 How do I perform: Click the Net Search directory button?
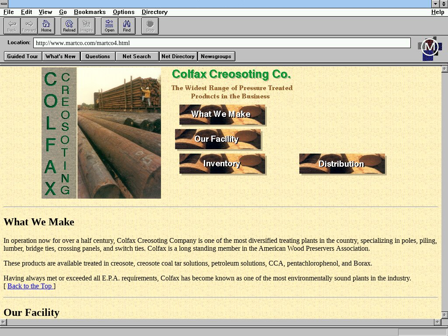coord(136,56)
